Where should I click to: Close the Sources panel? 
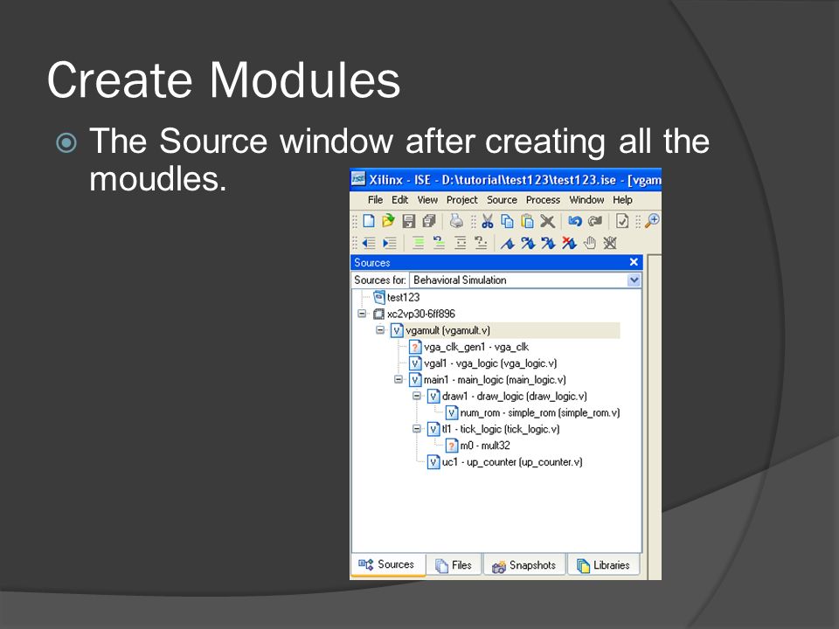[634, 262]
